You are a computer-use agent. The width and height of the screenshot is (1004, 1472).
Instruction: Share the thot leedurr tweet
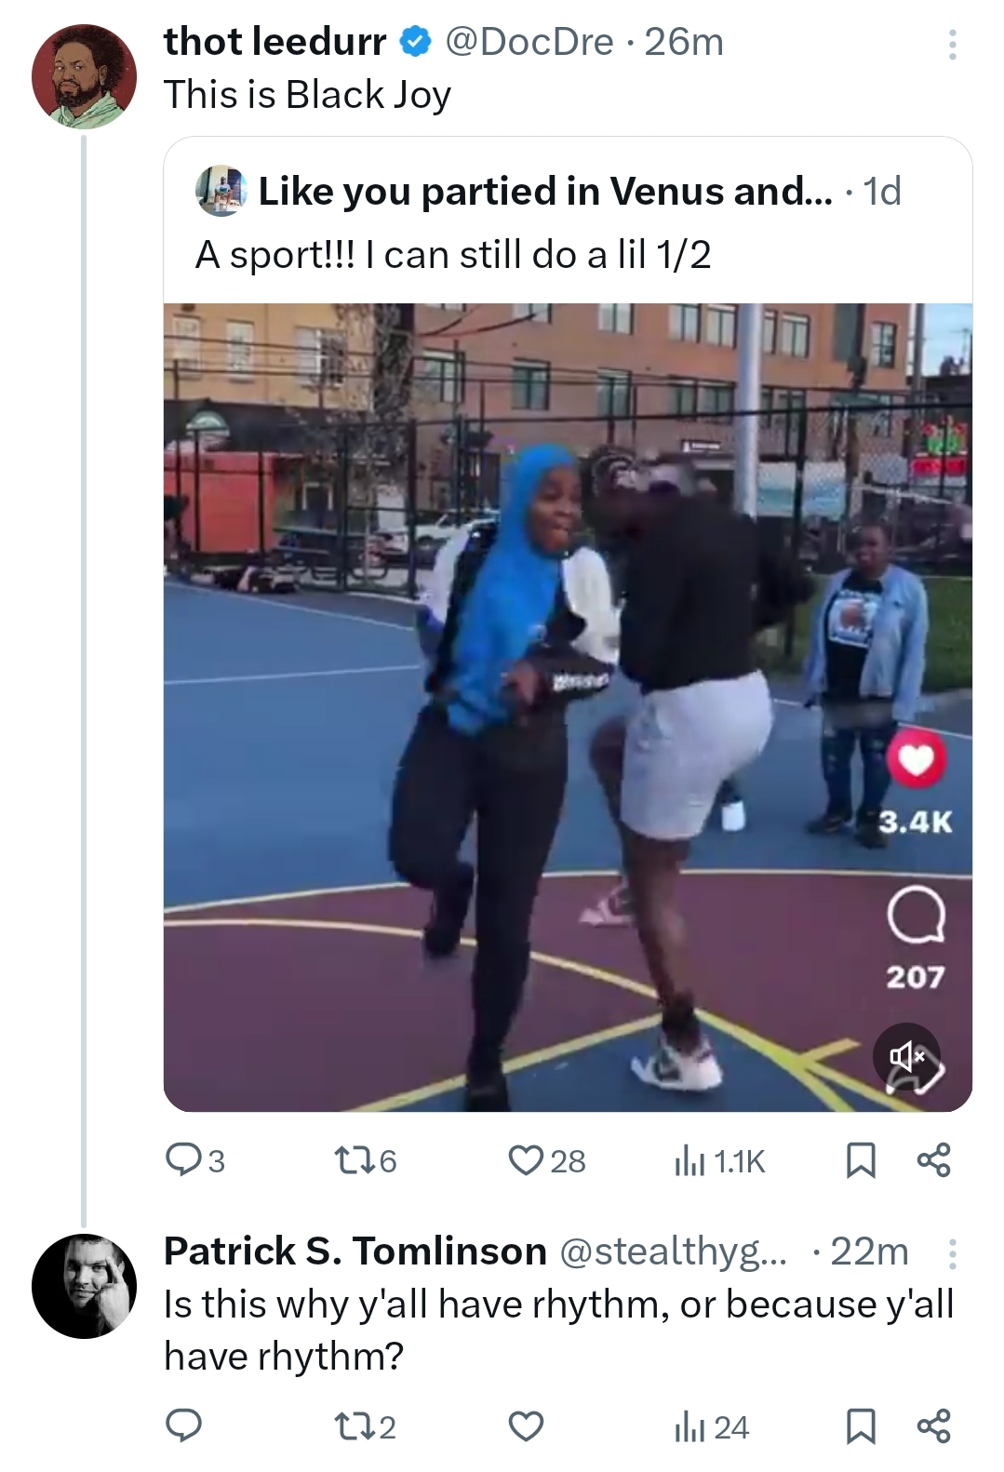[x=933, y=1160]
